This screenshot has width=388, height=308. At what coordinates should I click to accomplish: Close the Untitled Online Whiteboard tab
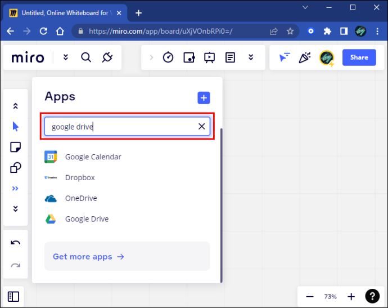(x=119, y=13)
